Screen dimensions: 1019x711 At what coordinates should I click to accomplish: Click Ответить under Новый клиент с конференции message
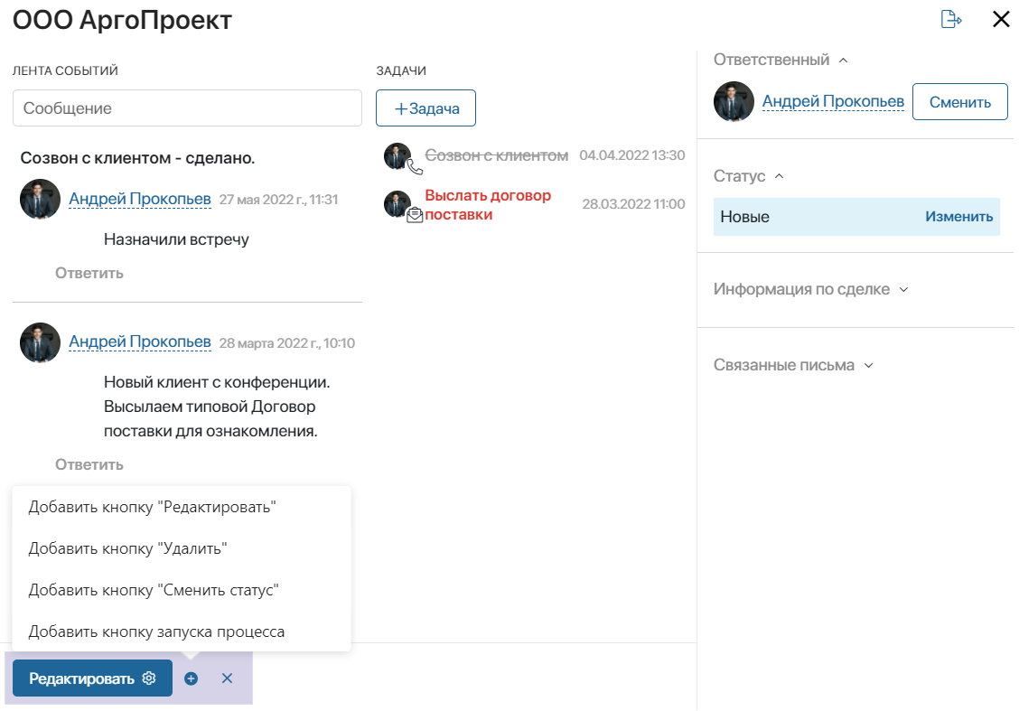tap(89, 464)
